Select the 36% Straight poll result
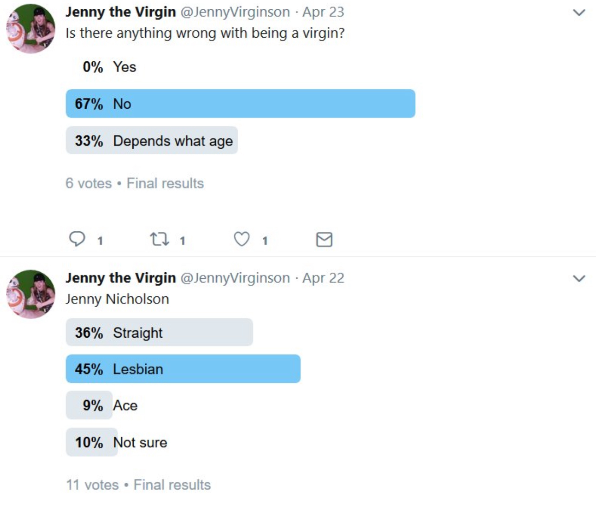The image size is (596, 505). coord(159,332)
